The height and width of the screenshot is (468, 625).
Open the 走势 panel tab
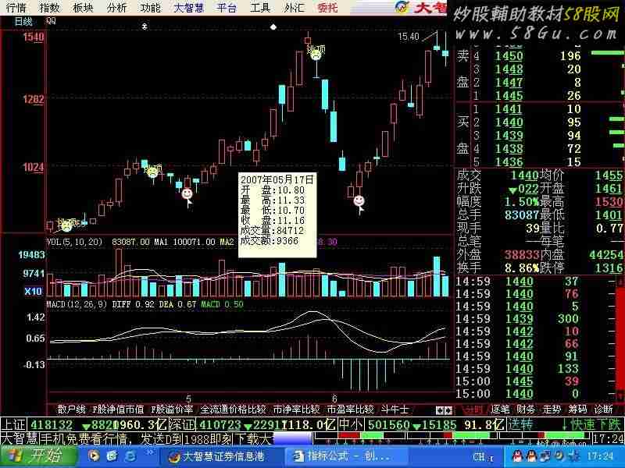tap(552, 409)
